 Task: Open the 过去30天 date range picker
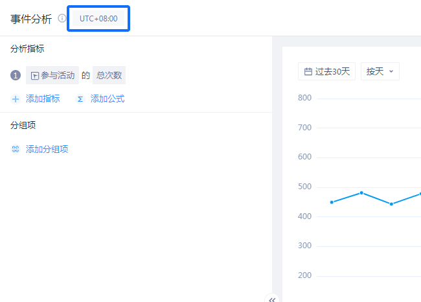[332, 71]
